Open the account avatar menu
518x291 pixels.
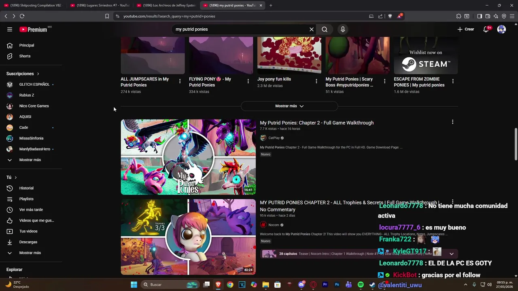click(501, 29)
